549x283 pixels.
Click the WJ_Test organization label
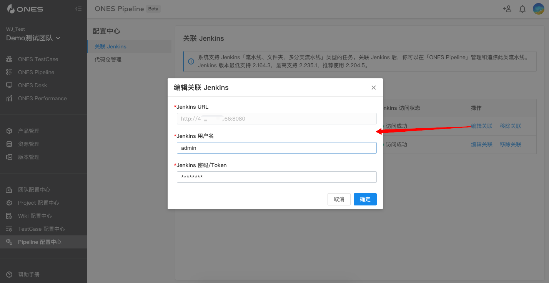[15, 29]
